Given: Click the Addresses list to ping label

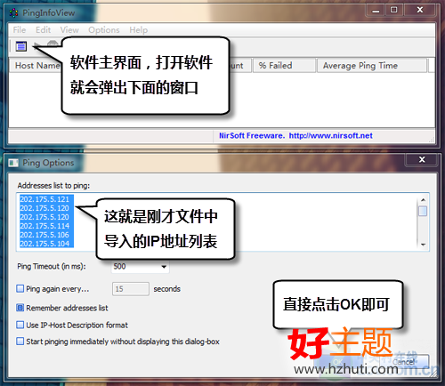Looking at the screenshot, I should click(53, 186).
